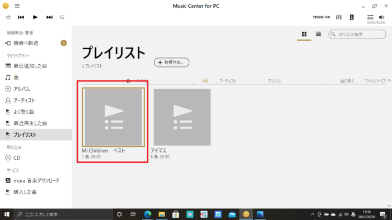This screenshot has width=392, height=220.
Task: Open アーティスト artists view
Action: click(x=24, y=101)
